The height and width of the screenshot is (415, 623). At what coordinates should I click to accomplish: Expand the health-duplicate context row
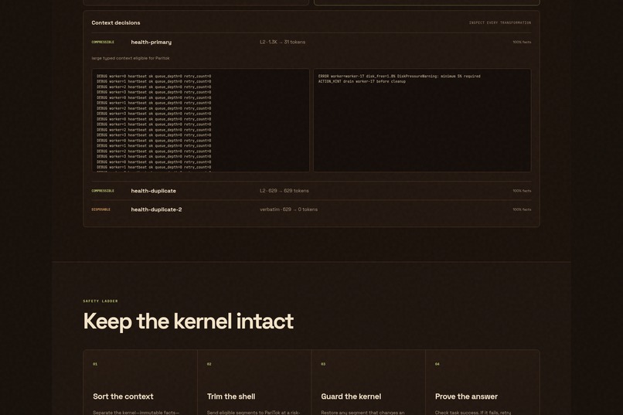coord(311,191)
